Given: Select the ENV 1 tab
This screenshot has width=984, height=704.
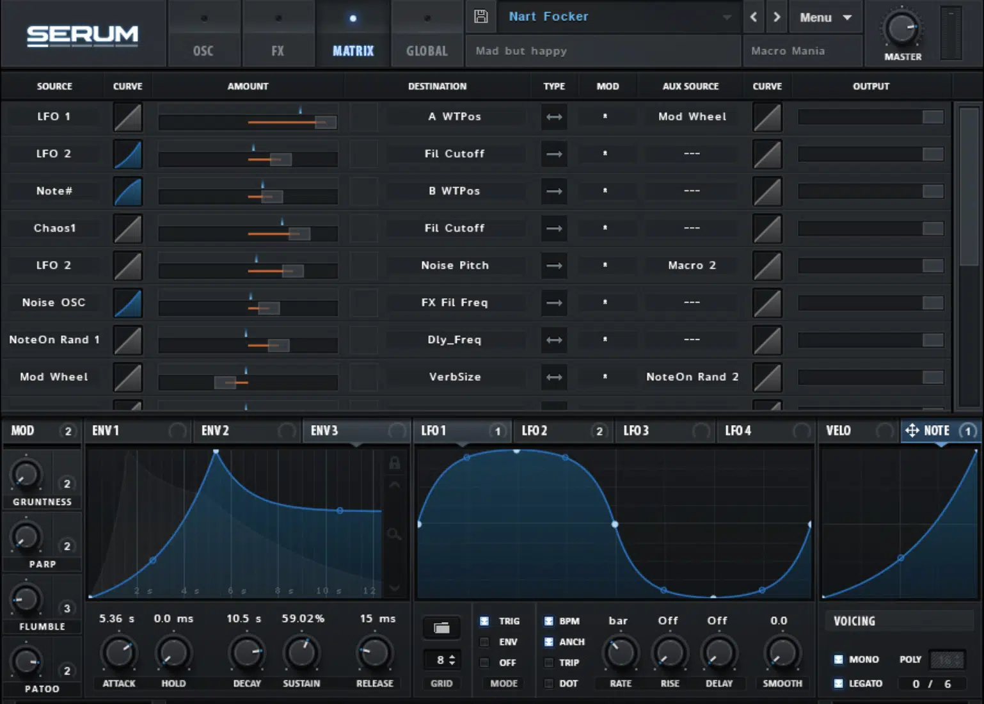Looking at the screenshot, I should (x=139, y=431).
